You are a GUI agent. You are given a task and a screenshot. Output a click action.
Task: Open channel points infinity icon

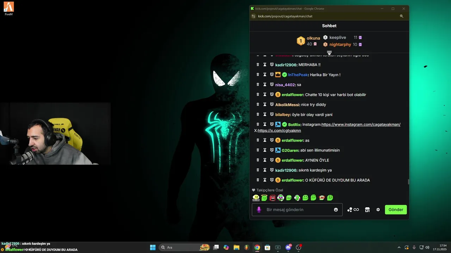point(353,209)
